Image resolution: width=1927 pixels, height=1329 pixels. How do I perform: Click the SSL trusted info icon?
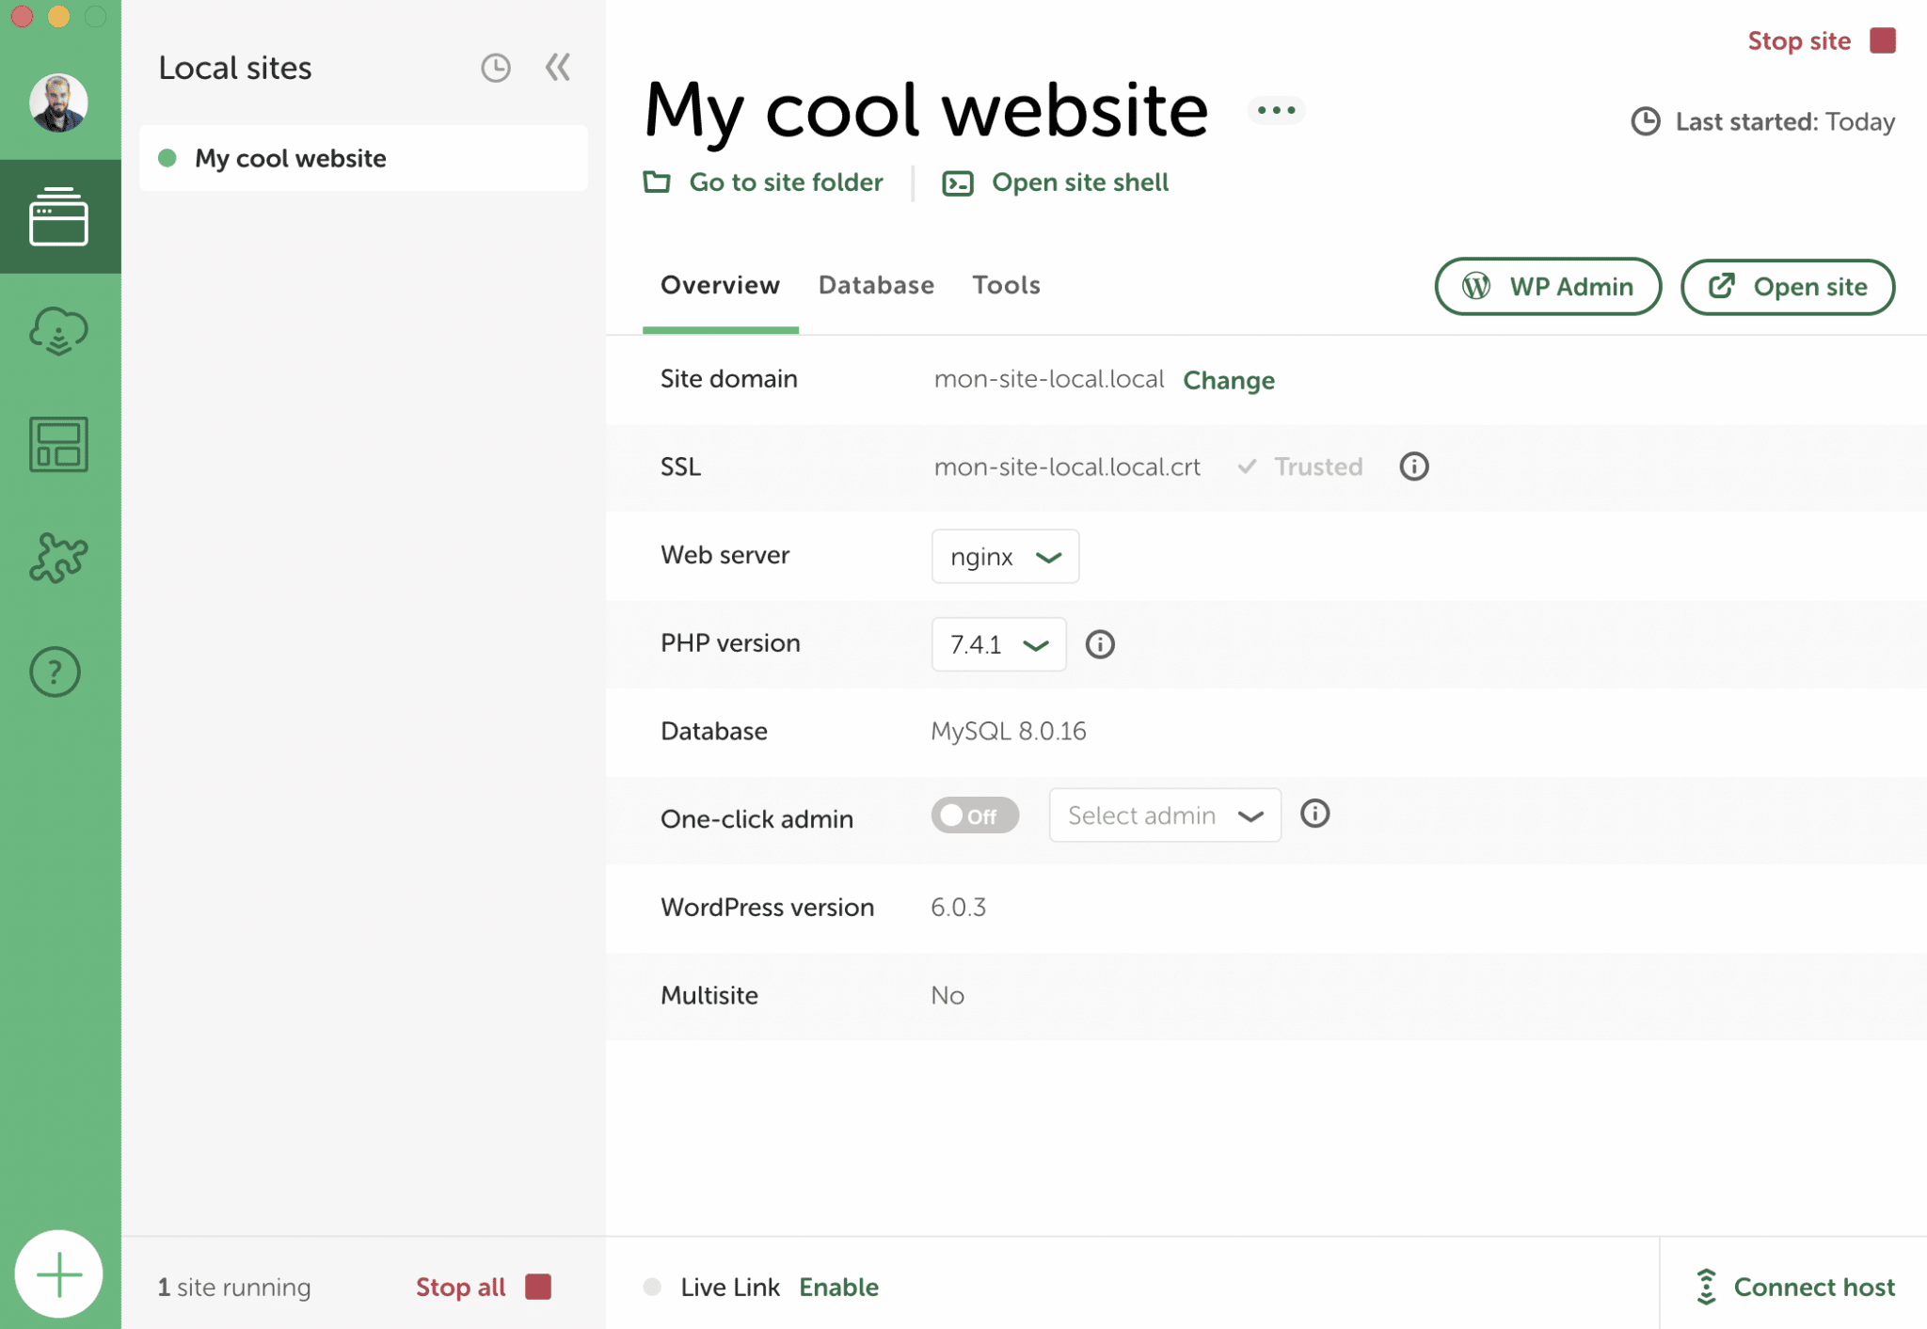(x=1413, y=466)
